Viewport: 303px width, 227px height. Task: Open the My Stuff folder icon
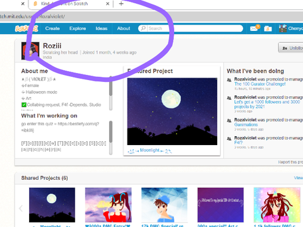[x=268, y=28]
